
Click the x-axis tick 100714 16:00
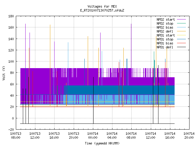click(x=170, y=136)
